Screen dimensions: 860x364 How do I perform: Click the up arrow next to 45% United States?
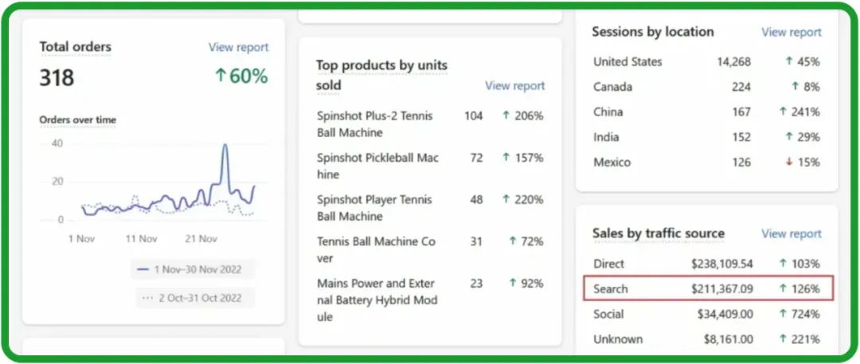tap(789, 61)
